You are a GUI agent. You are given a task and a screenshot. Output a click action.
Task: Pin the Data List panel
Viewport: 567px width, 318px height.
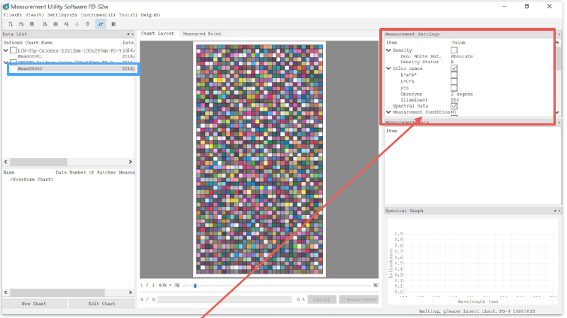point(128,34)
